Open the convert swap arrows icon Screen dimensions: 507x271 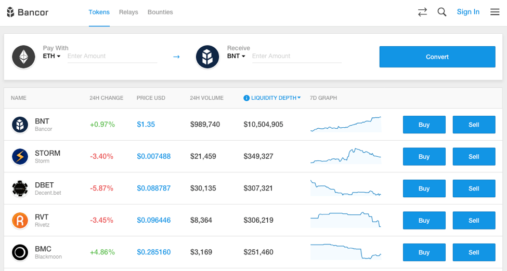tap(422, 12)
